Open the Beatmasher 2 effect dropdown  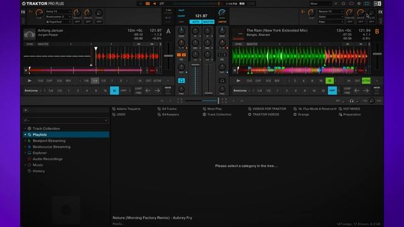(x=58, y=17)
